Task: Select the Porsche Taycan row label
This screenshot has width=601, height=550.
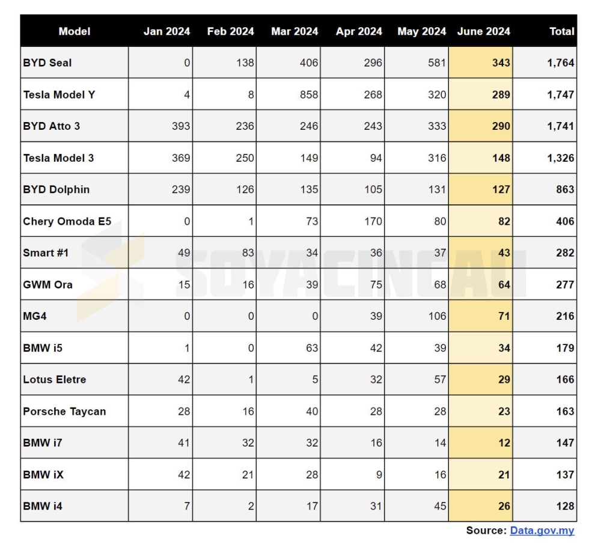Action: tap(64, 412)
